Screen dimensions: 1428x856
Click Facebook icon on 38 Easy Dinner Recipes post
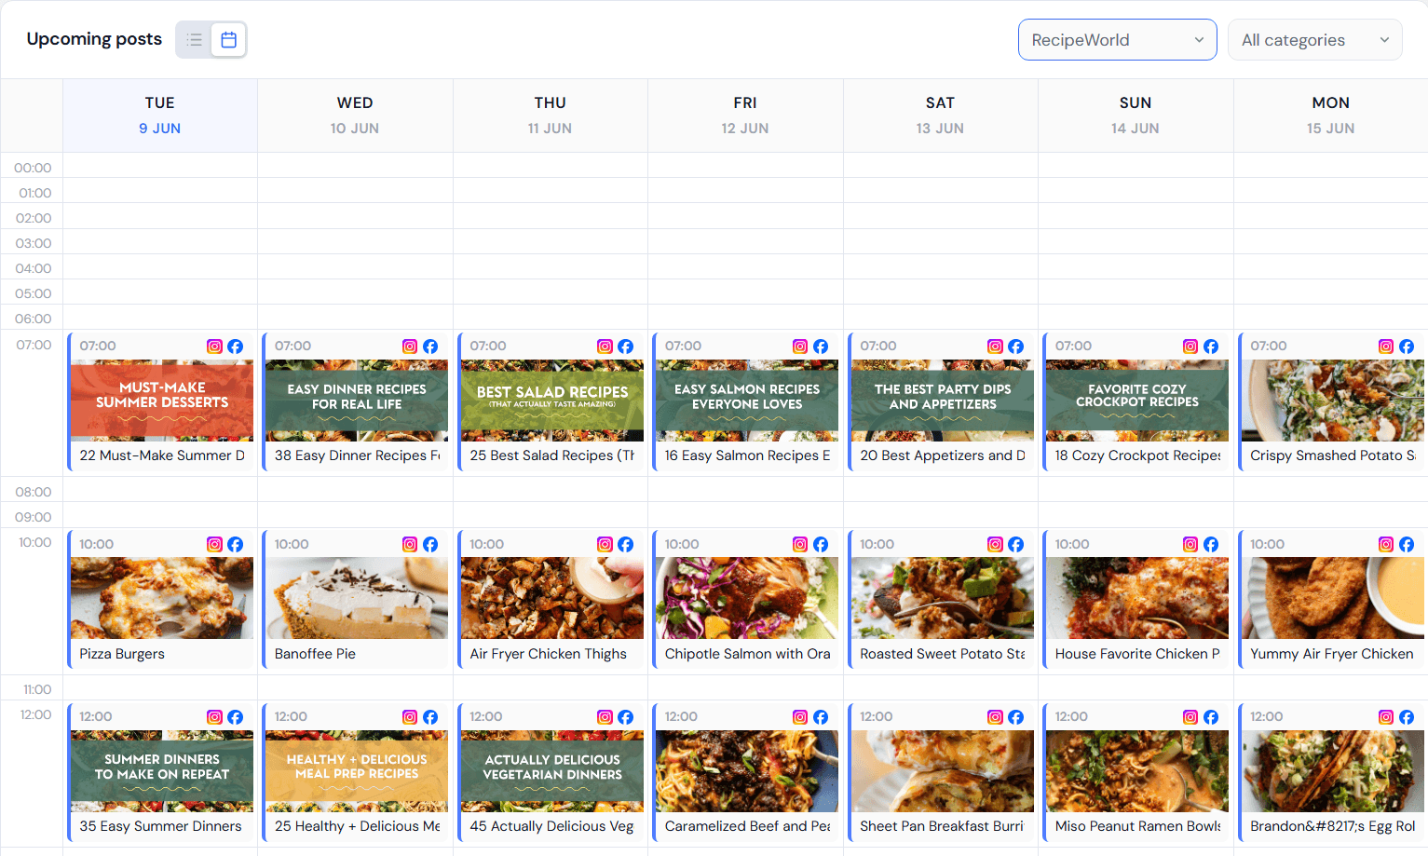coord(430,346)
